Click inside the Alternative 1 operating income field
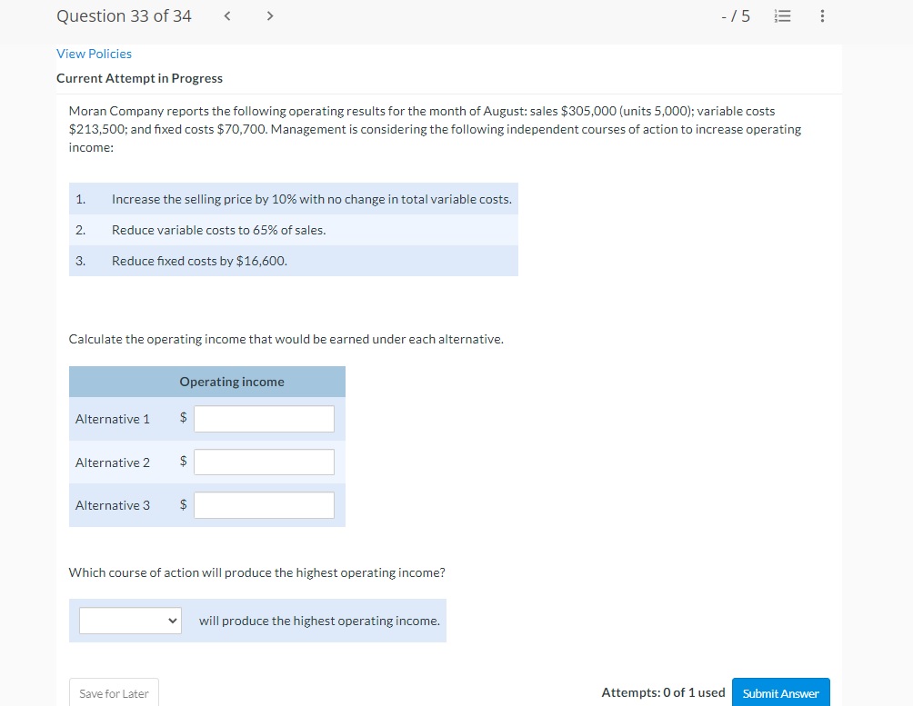Screen dimensions: 913x706 pos(264,418)
